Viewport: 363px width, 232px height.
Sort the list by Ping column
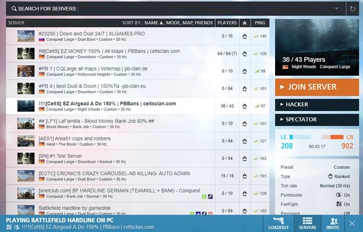click(260, 22)
